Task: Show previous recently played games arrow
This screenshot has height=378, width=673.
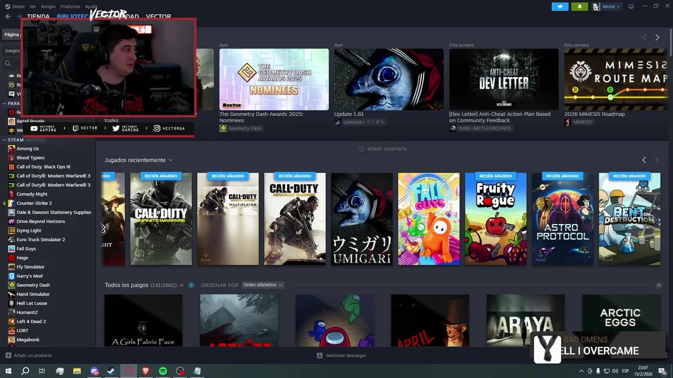Action: (x=644, y=160)
